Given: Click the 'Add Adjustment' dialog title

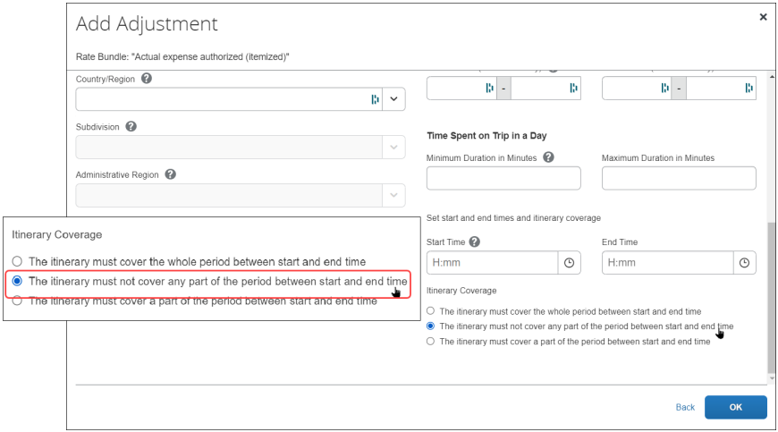Looking at the screenshot, I should [147, 24].
